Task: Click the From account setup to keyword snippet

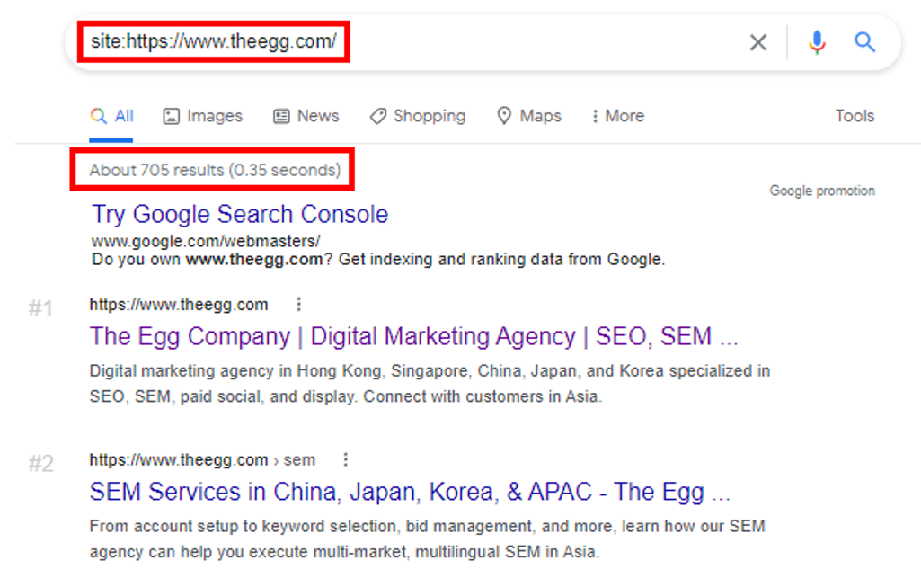Action: coord(427,538)
